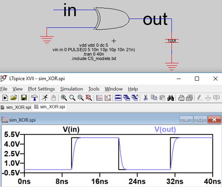Click the Halt simulation hand icon
The image size is (222, 187).
tap(53, 98)
